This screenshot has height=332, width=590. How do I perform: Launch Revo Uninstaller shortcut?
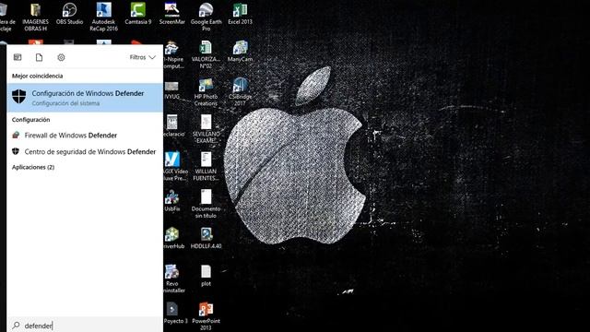(174, 279)
